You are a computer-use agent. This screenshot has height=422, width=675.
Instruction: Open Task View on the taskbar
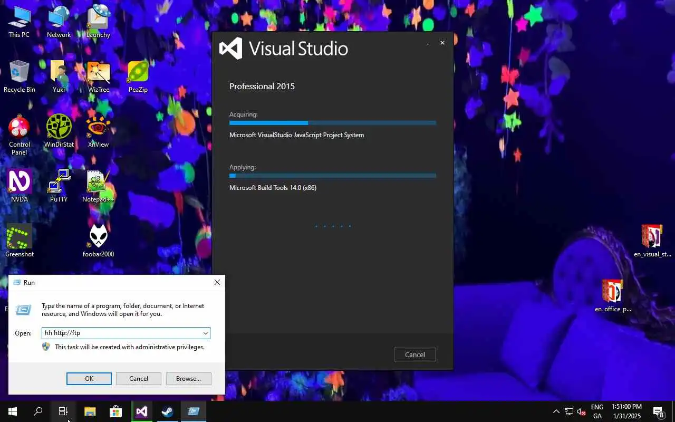pyautogui.click(x=63, y=411)
